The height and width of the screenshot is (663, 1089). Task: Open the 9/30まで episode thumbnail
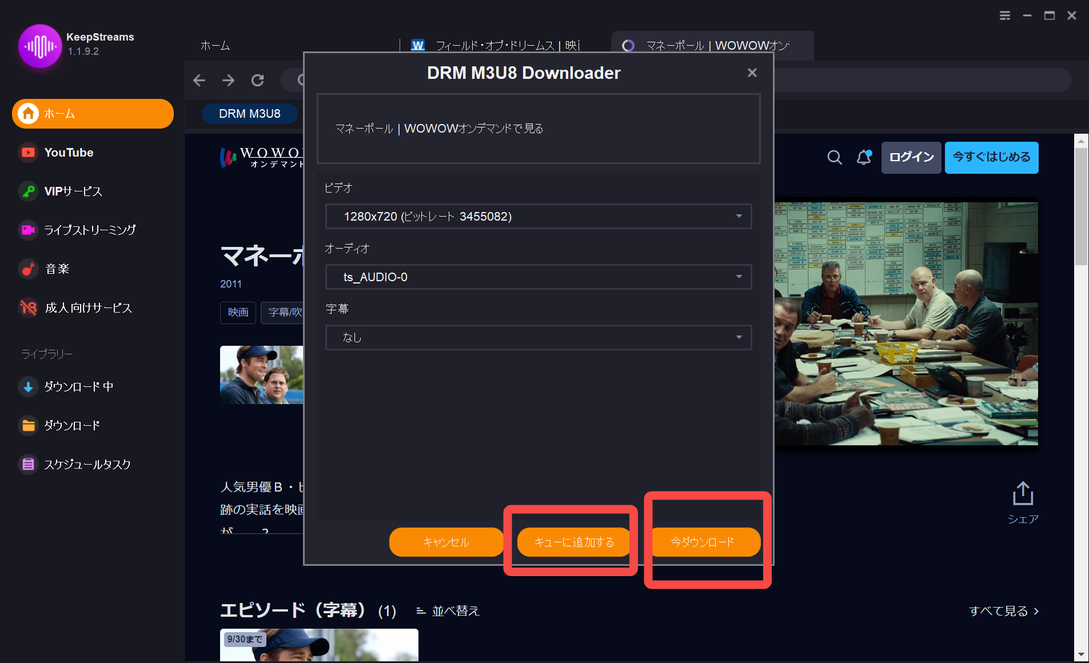point(319,645)
